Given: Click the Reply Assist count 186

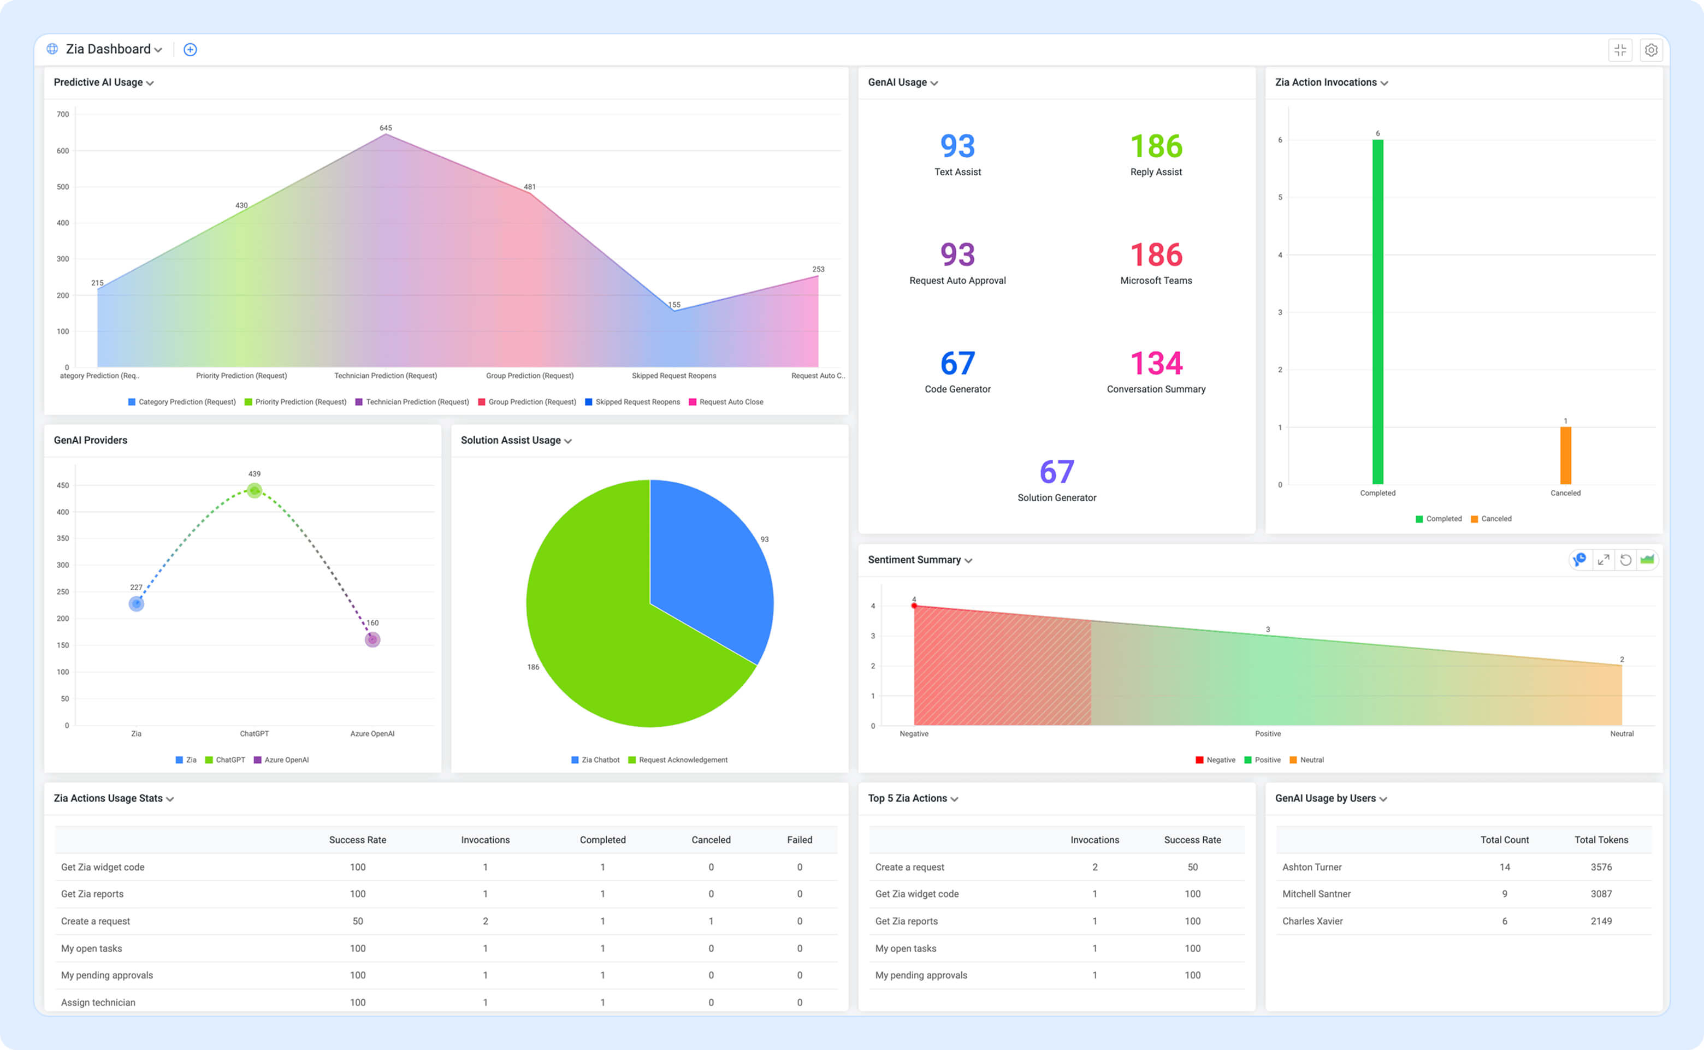Looking at the screenshot, I should [1156, 146].
